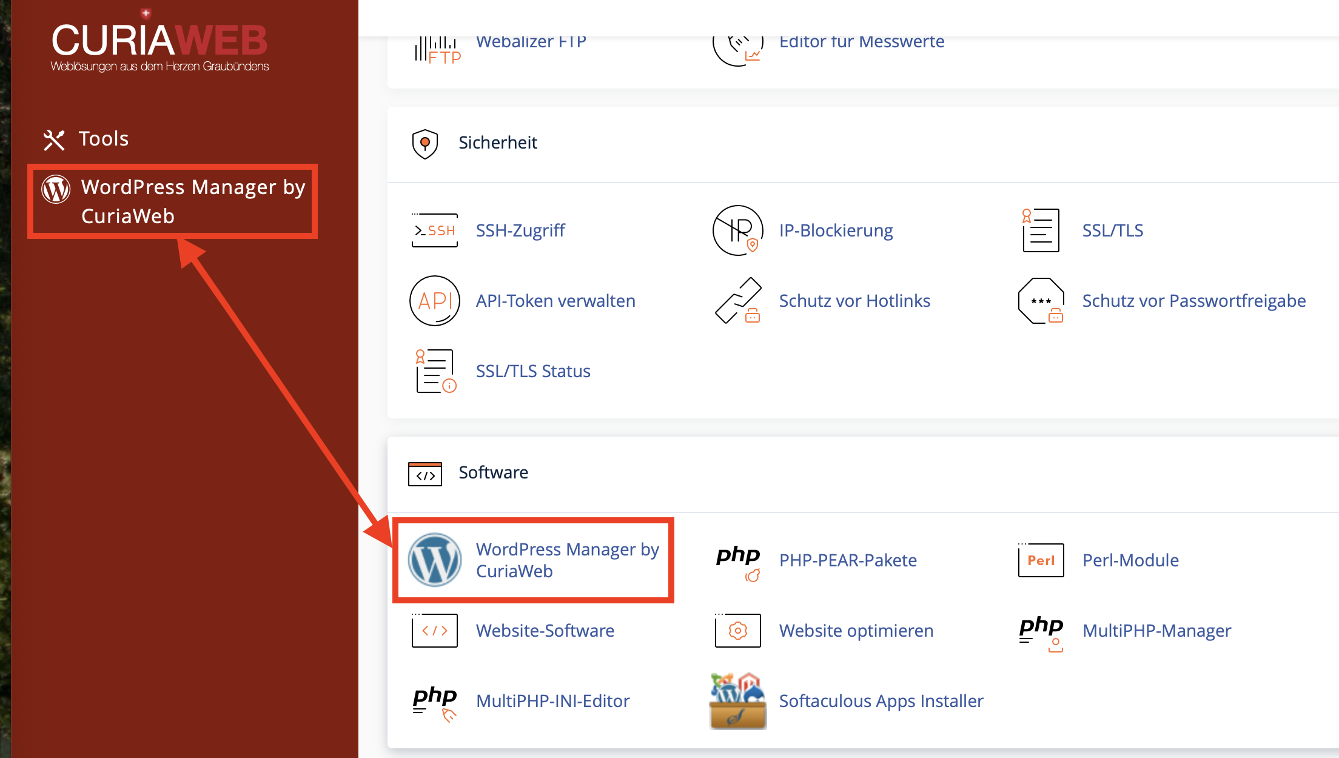Click WordPress logo in Software section
1339x758 pixels.
[434, 560]
